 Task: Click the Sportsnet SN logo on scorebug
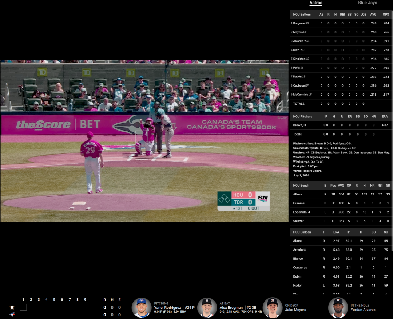[x=262, y=198]
